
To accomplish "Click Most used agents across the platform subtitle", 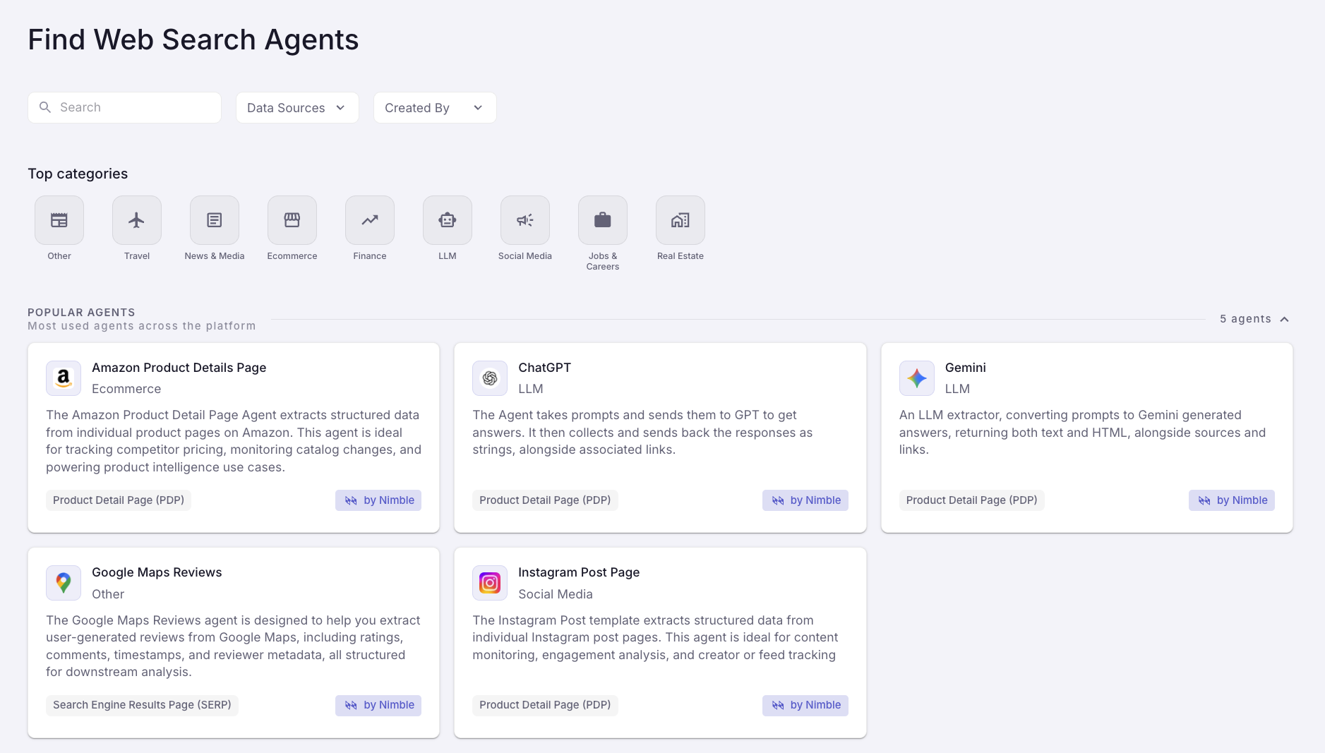I will (142, 326).
